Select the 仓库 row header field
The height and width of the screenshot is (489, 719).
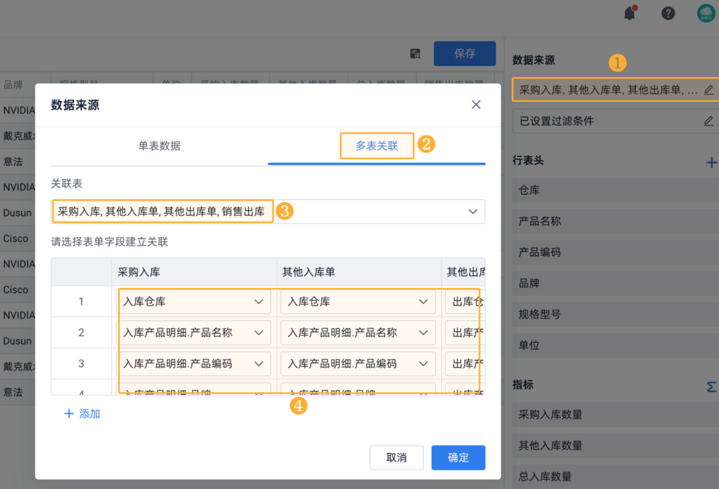[x=615, y=190]
